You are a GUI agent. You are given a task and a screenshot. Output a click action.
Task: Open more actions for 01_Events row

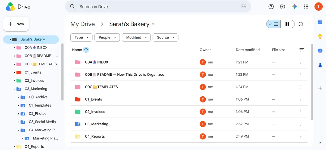301,100
